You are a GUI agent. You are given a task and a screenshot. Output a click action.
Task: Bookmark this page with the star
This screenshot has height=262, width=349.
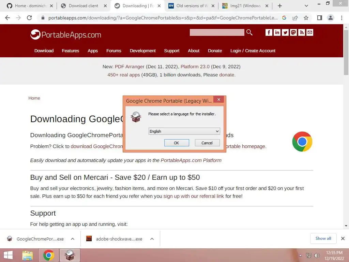tap(306, 18)
